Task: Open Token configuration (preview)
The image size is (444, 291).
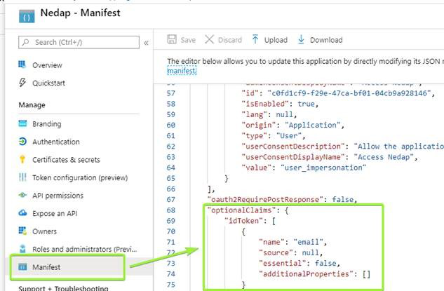Action: pos(79,177)
